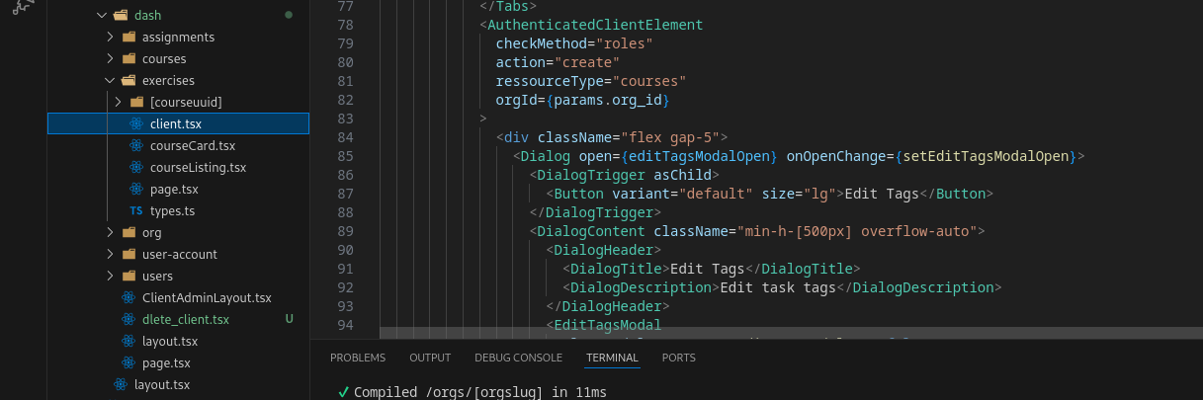Image resolution: width=1203 pixels, height=400 pixels.
Task: Switch to the OUTPUT panel tab
Action: click(430, 358)
